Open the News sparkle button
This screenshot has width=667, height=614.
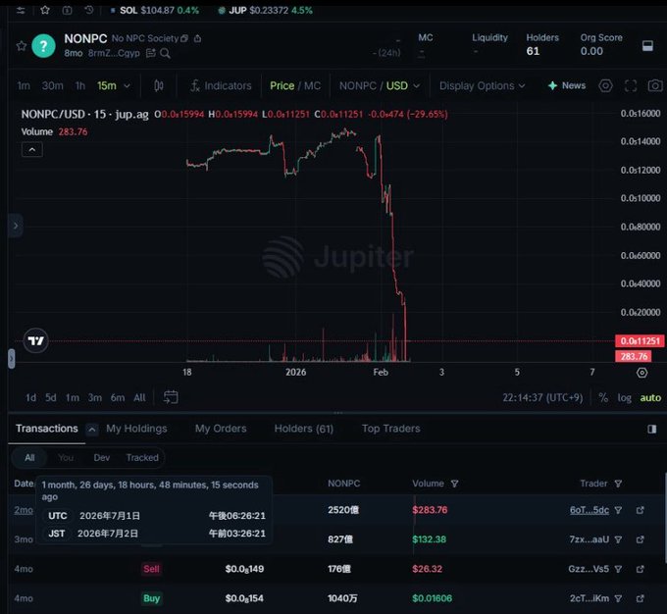click(x=567, y=86)
